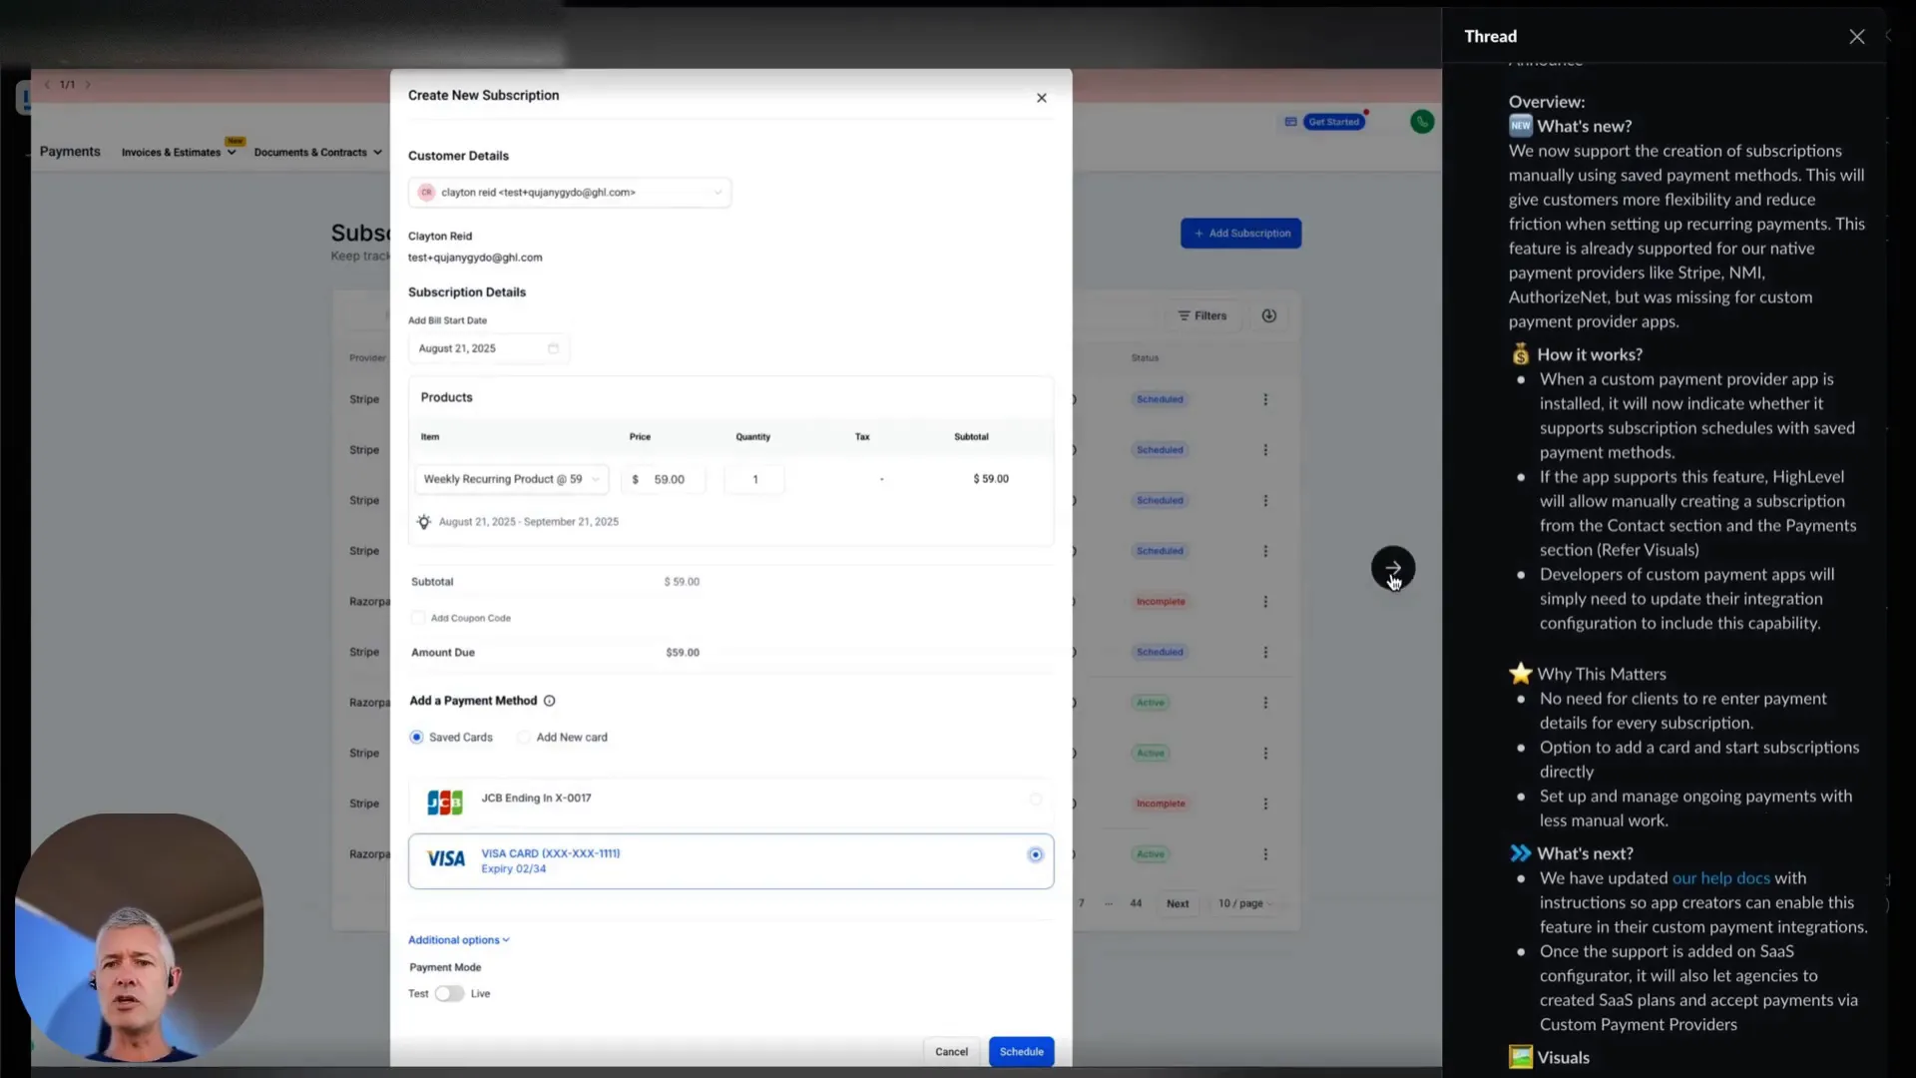Click the 'Amount Due' label
1916x1078 pixels.
point(443,653)
